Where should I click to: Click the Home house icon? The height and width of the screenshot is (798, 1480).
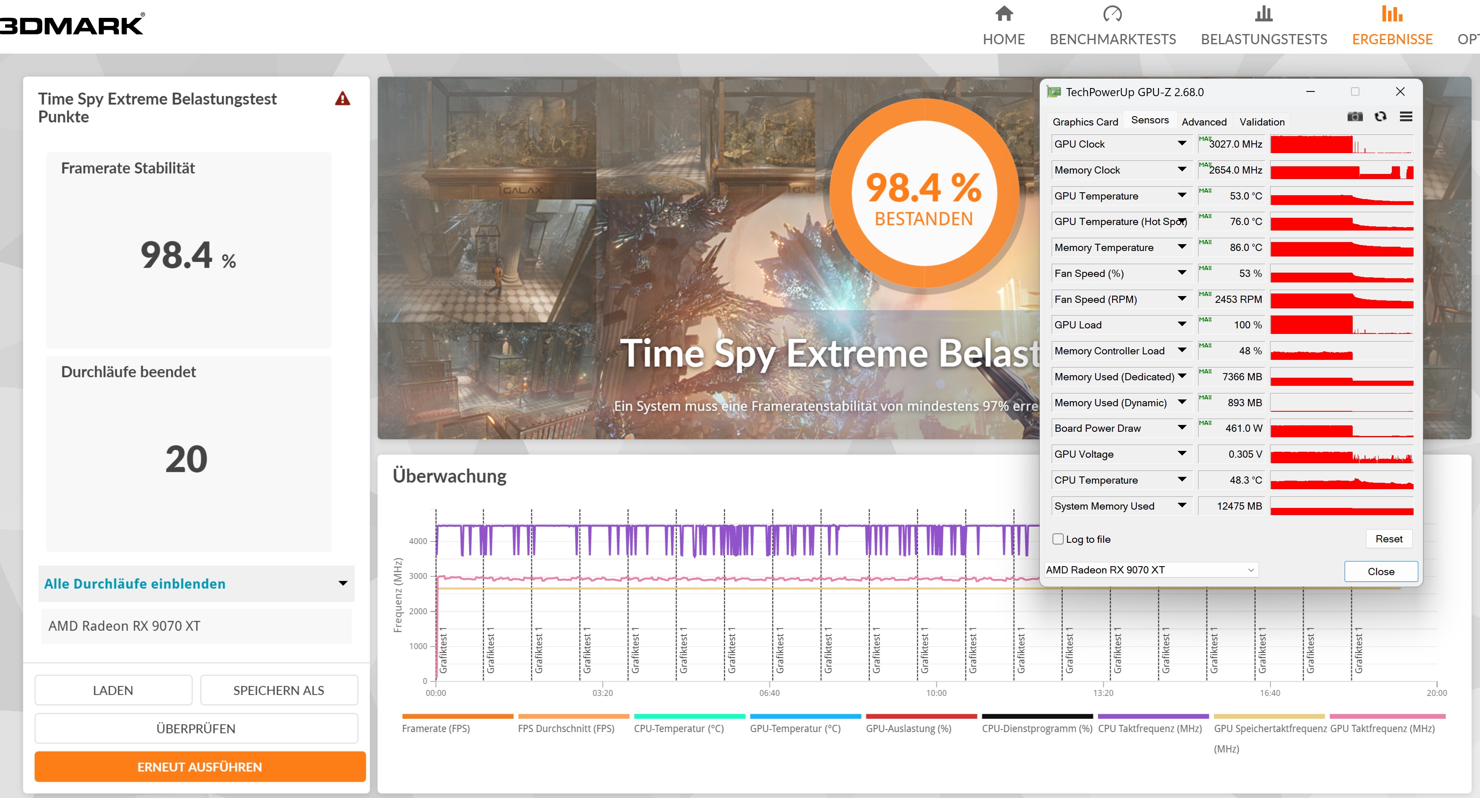coord(1004,14)
